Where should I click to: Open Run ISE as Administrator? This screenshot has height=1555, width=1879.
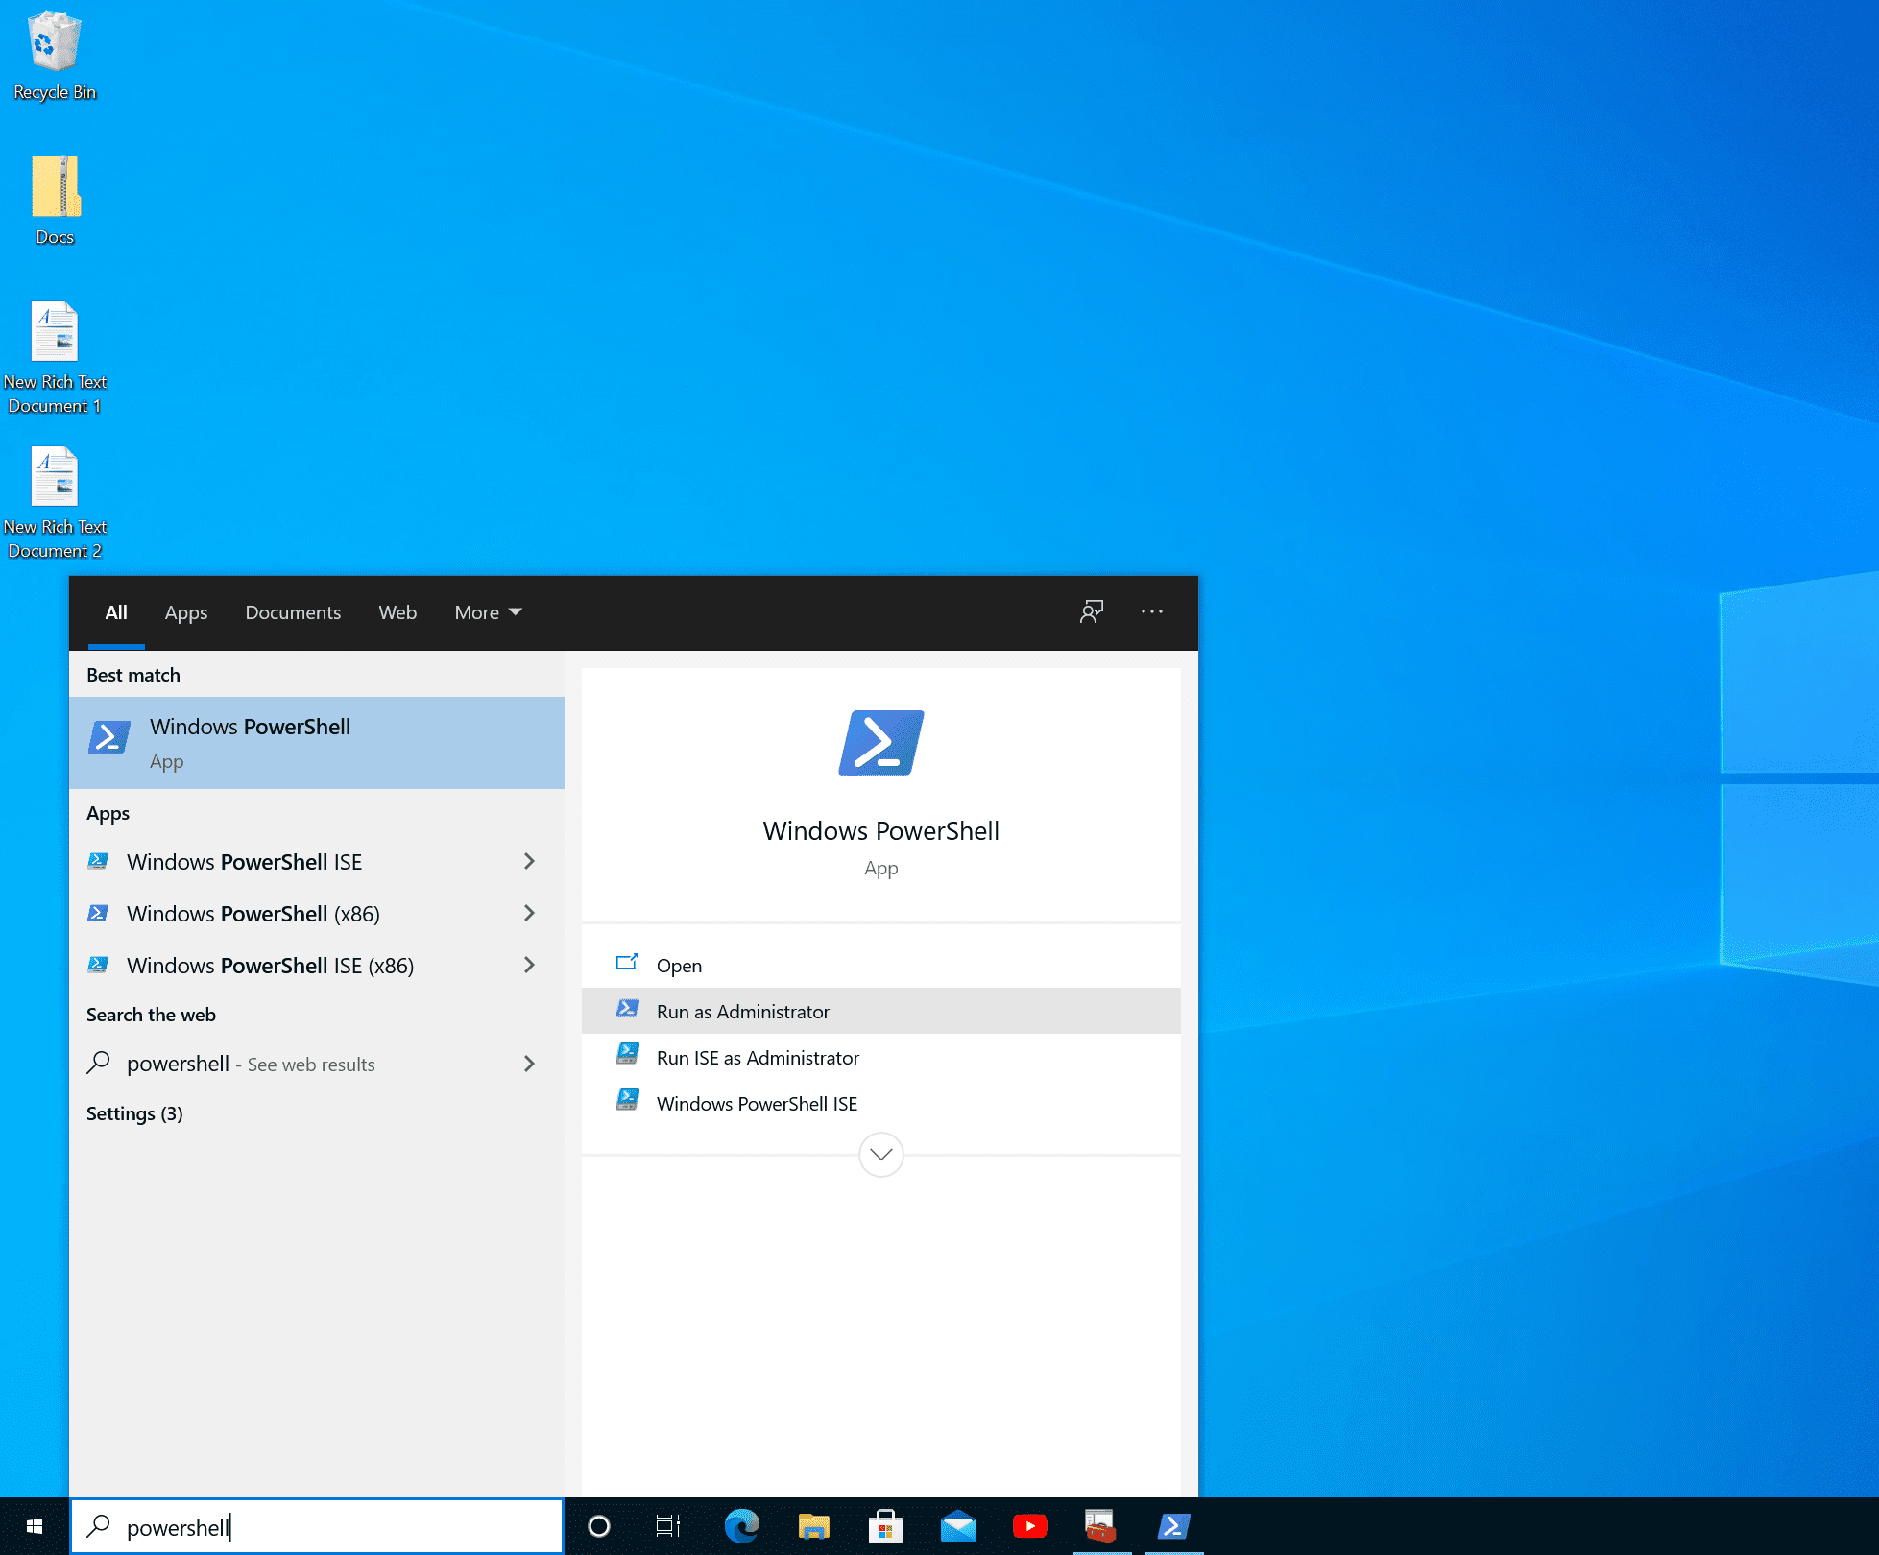[757, 1057]
